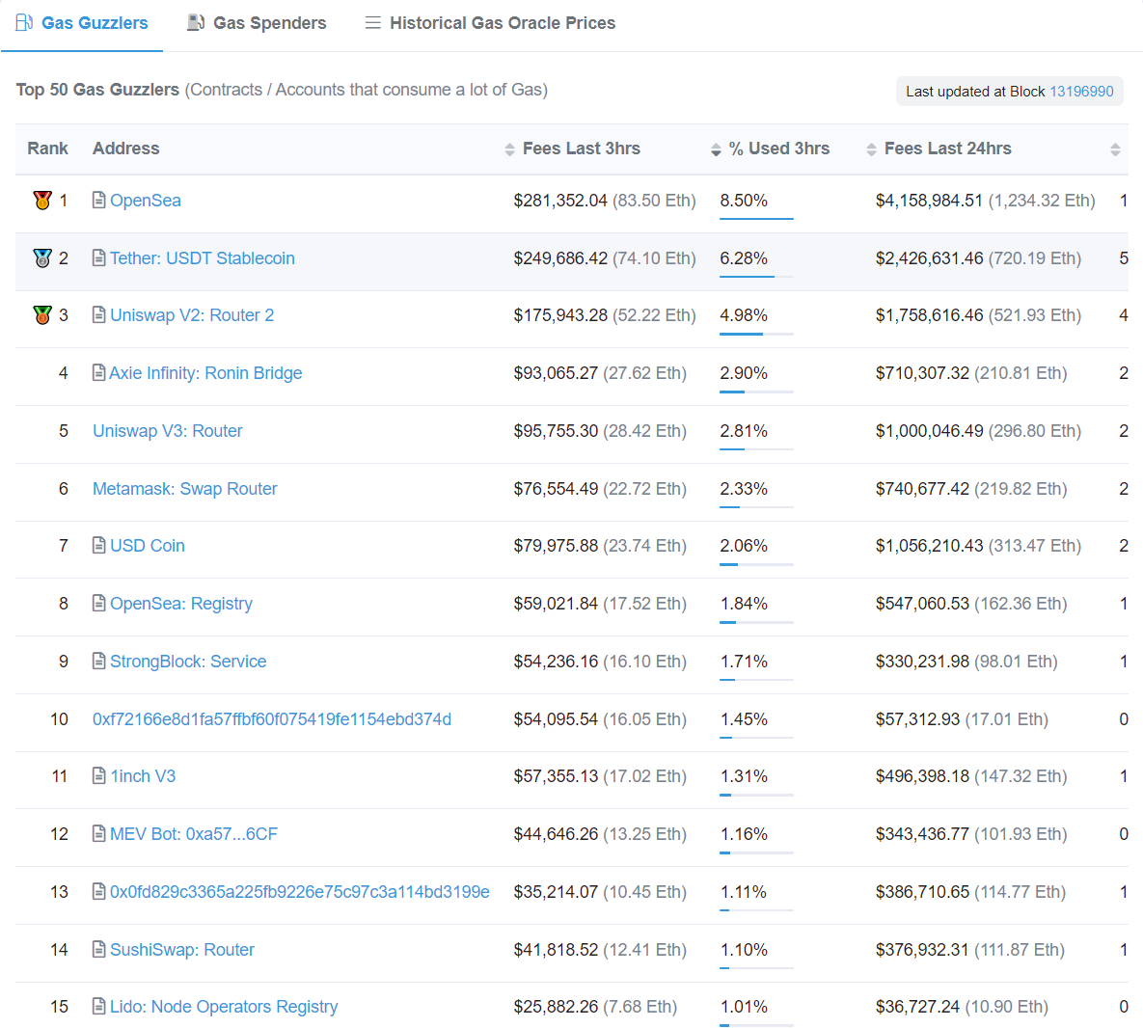Open StrongBlock: Service link
The image size is (1143, 1028).
pyautogui.click(x=188, y=662)
